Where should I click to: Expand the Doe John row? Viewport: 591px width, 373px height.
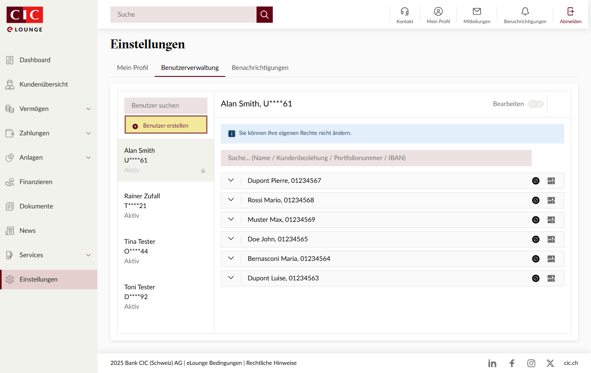(x=231, y=239)
